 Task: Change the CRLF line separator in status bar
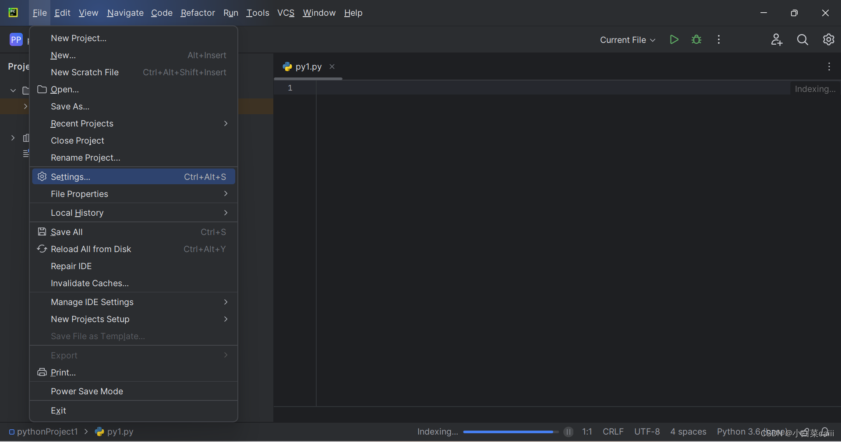(x=613, y=432)
